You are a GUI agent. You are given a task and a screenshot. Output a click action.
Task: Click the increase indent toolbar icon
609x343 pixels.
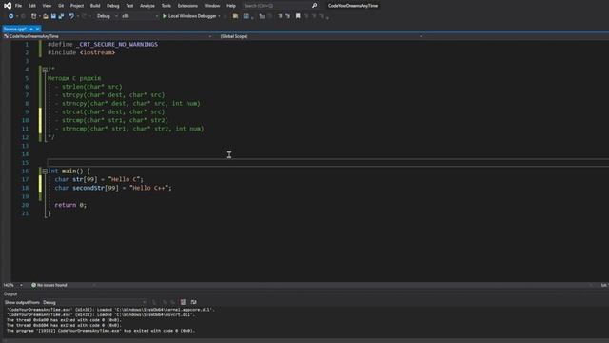coord(287,16)
